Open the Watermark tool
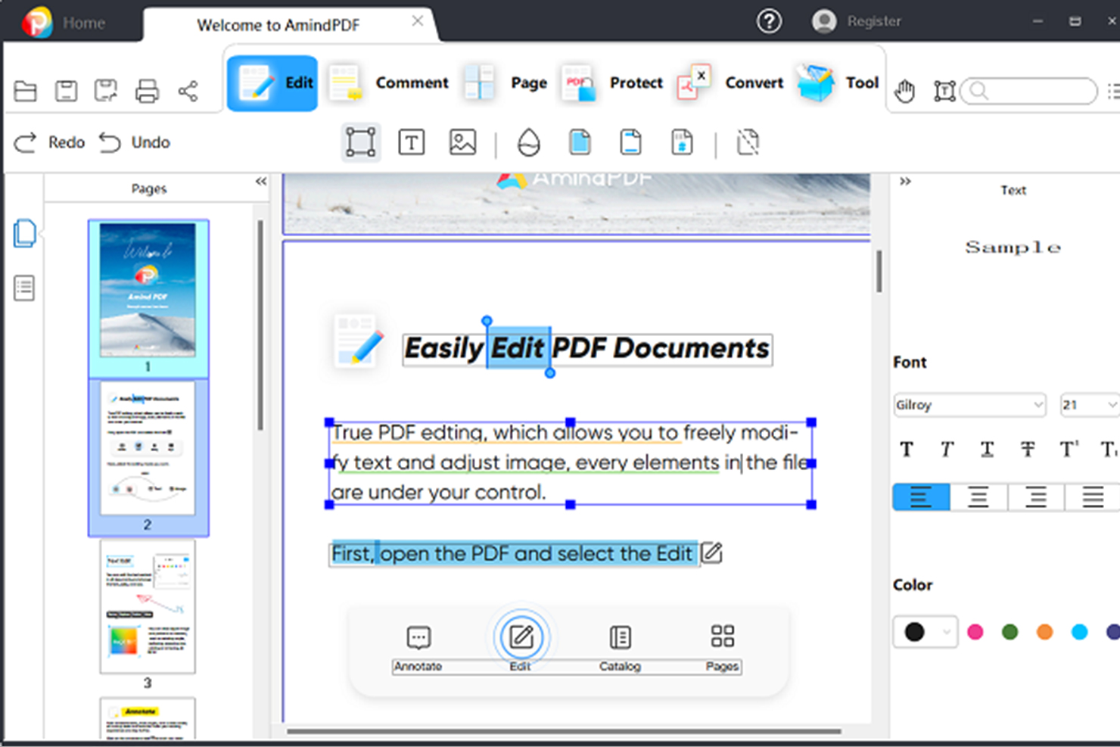 (528, 142)
